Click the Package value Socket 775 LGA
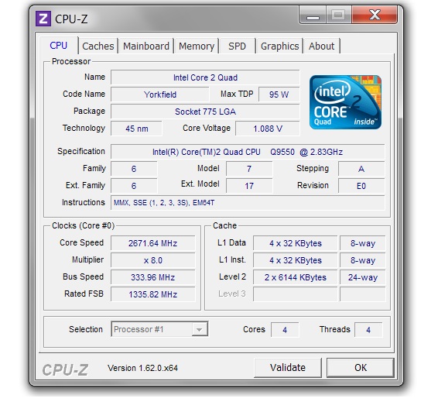This screenshot has width=438, height=419. coord(205,112)
